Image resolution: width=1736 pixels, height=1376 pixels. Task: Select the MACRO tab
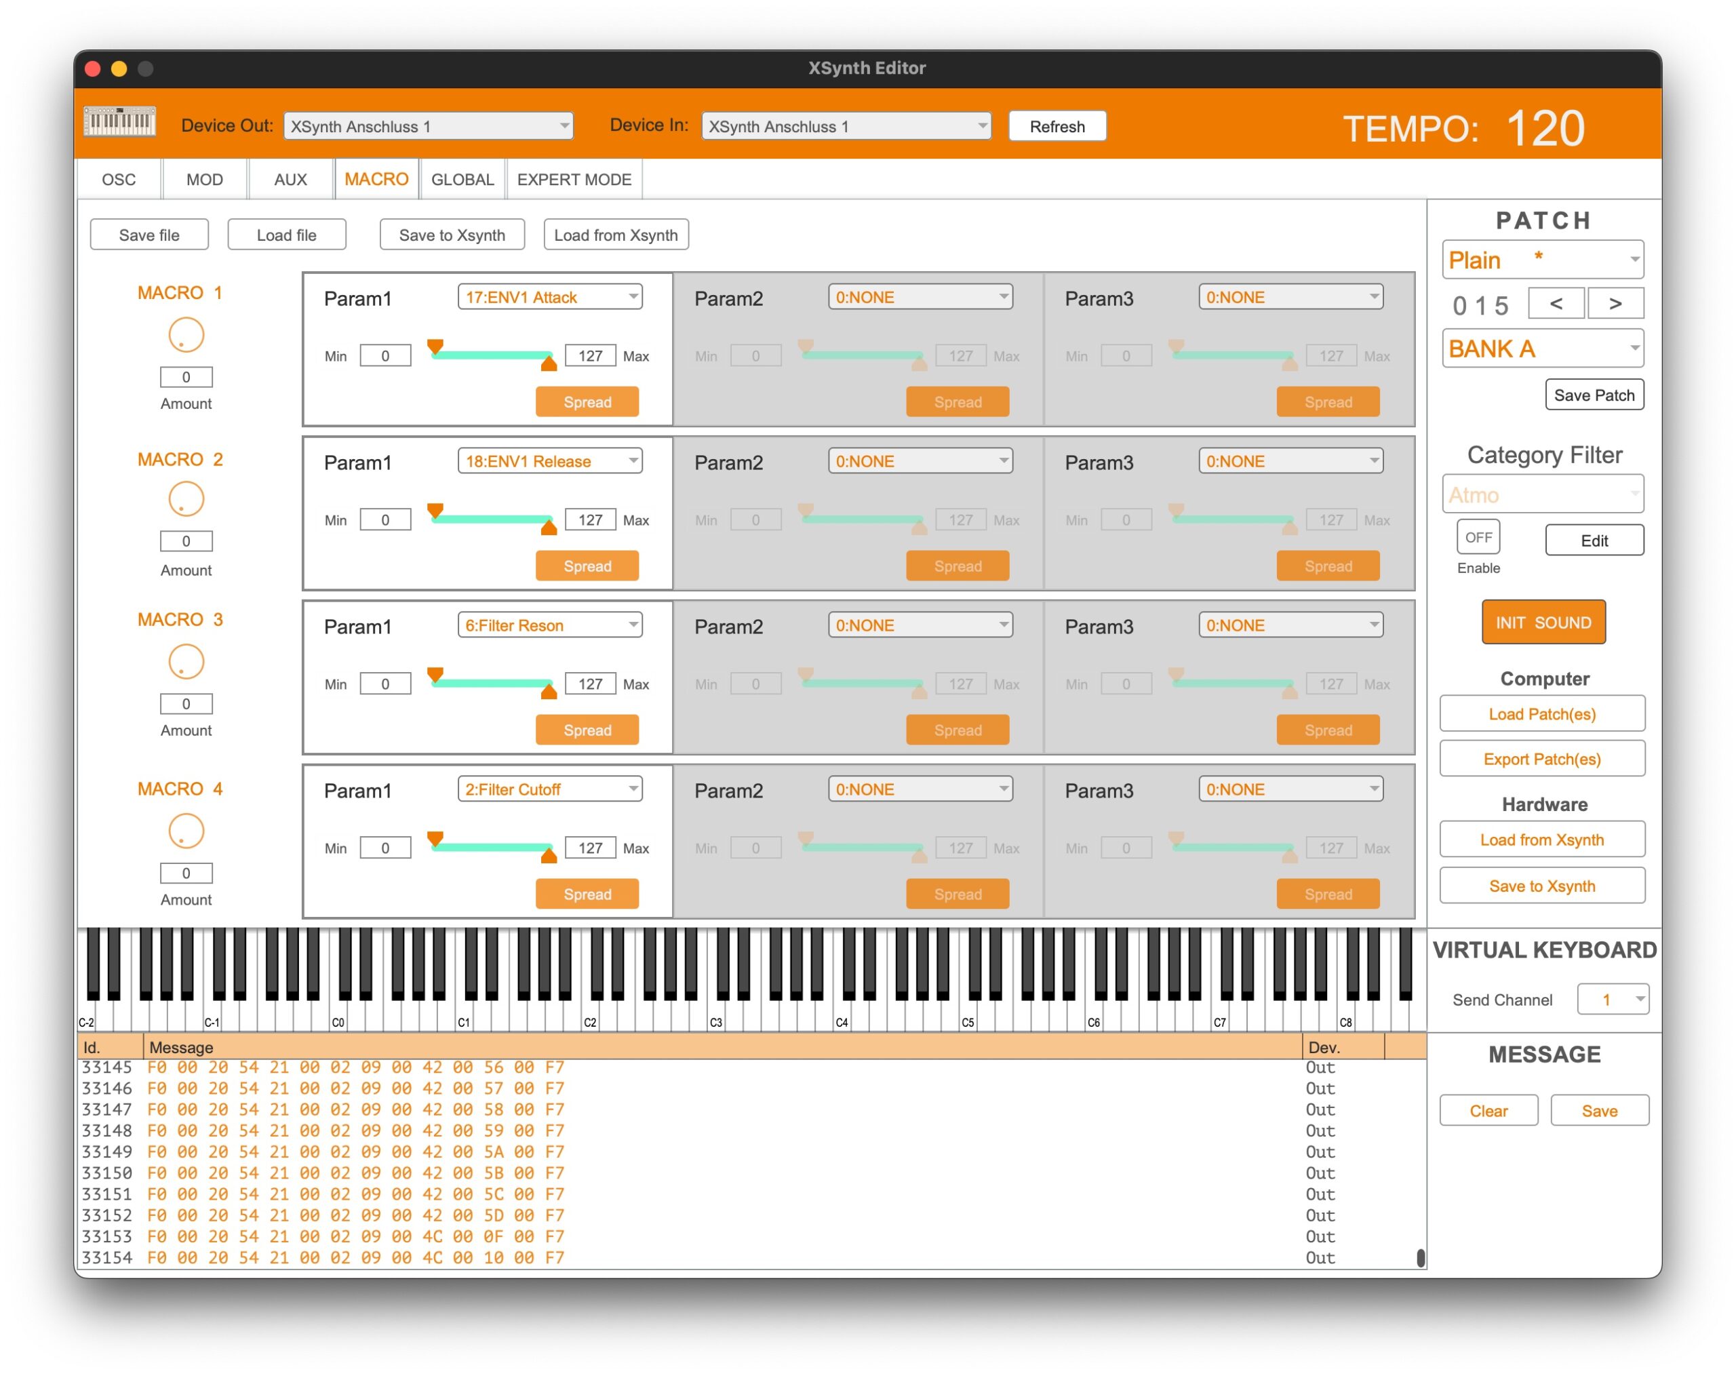point(376,180)
